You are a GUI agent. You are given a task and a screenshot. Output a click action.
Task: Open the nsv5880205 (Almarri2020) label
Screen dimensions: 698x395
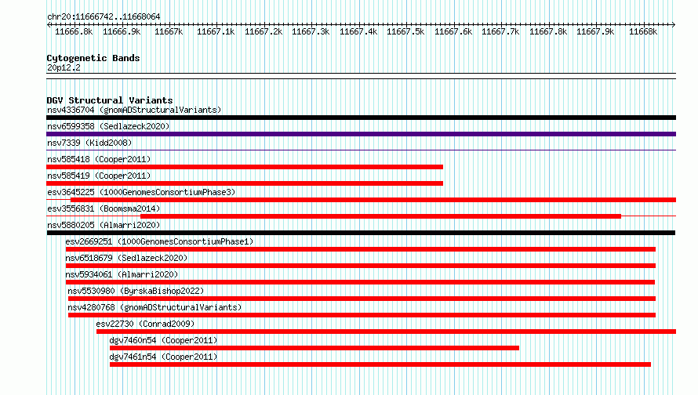(x=104, y=225)
